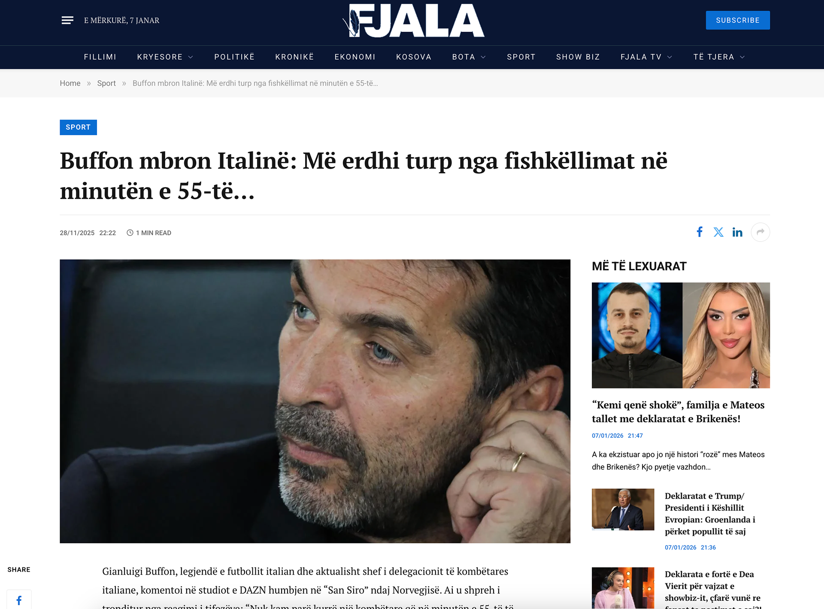824x609 pixels.
Task: Open the hamburger menu icon
Action: [67, 20]
